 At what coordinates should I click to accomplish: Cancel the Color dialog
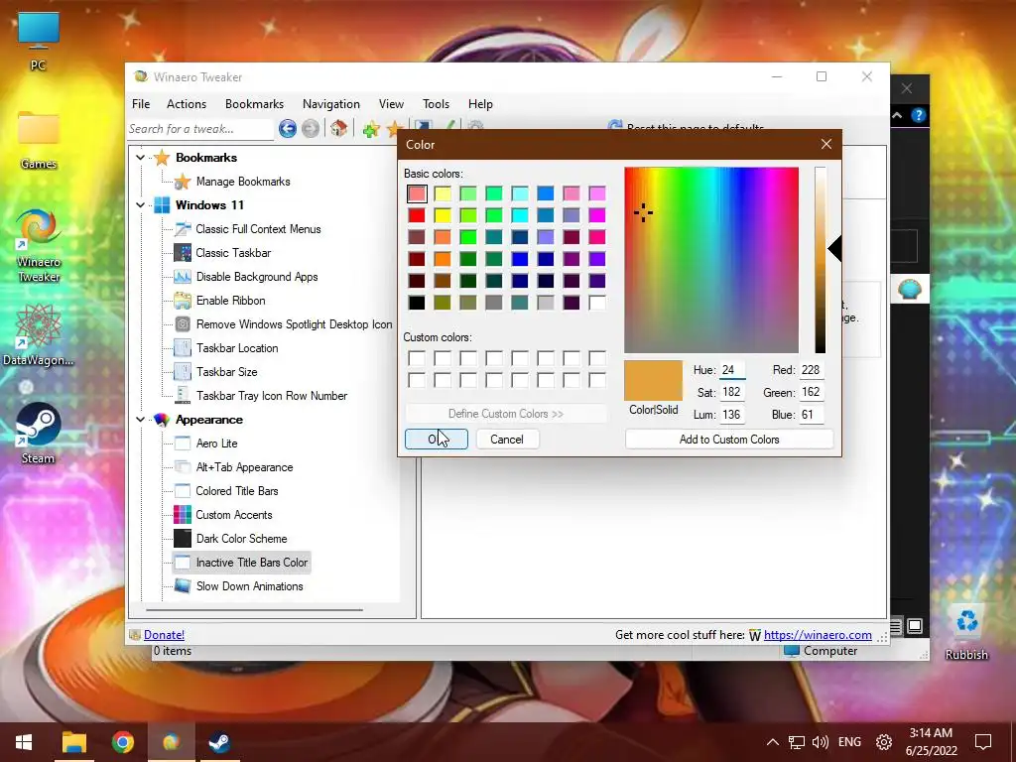pyautogui.click(x=507, y=440)
